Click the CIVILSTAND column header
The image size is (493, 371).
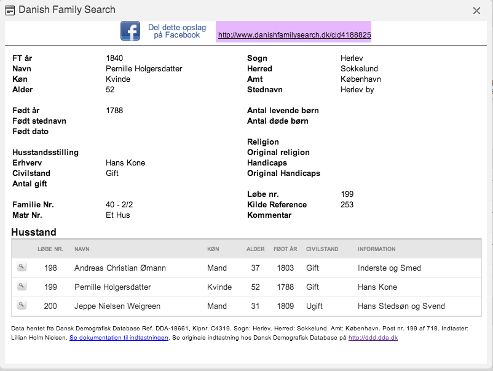[x=322, y=249]
